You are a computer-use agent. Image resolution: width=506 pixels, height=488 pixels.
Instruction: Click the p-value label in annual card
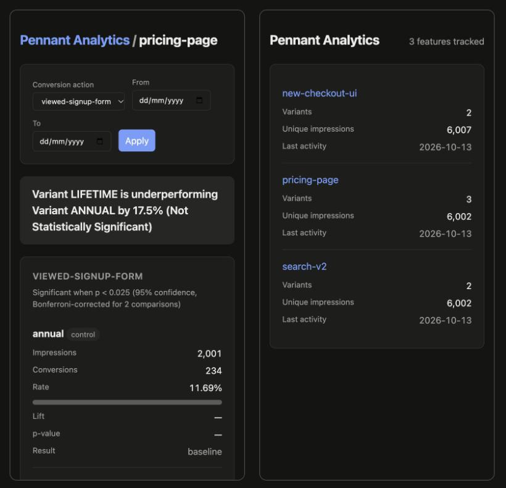(46, 434)
